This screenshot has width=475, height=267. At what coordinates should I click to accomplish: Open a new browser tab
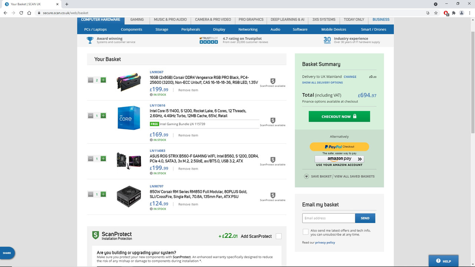point(67,4)
